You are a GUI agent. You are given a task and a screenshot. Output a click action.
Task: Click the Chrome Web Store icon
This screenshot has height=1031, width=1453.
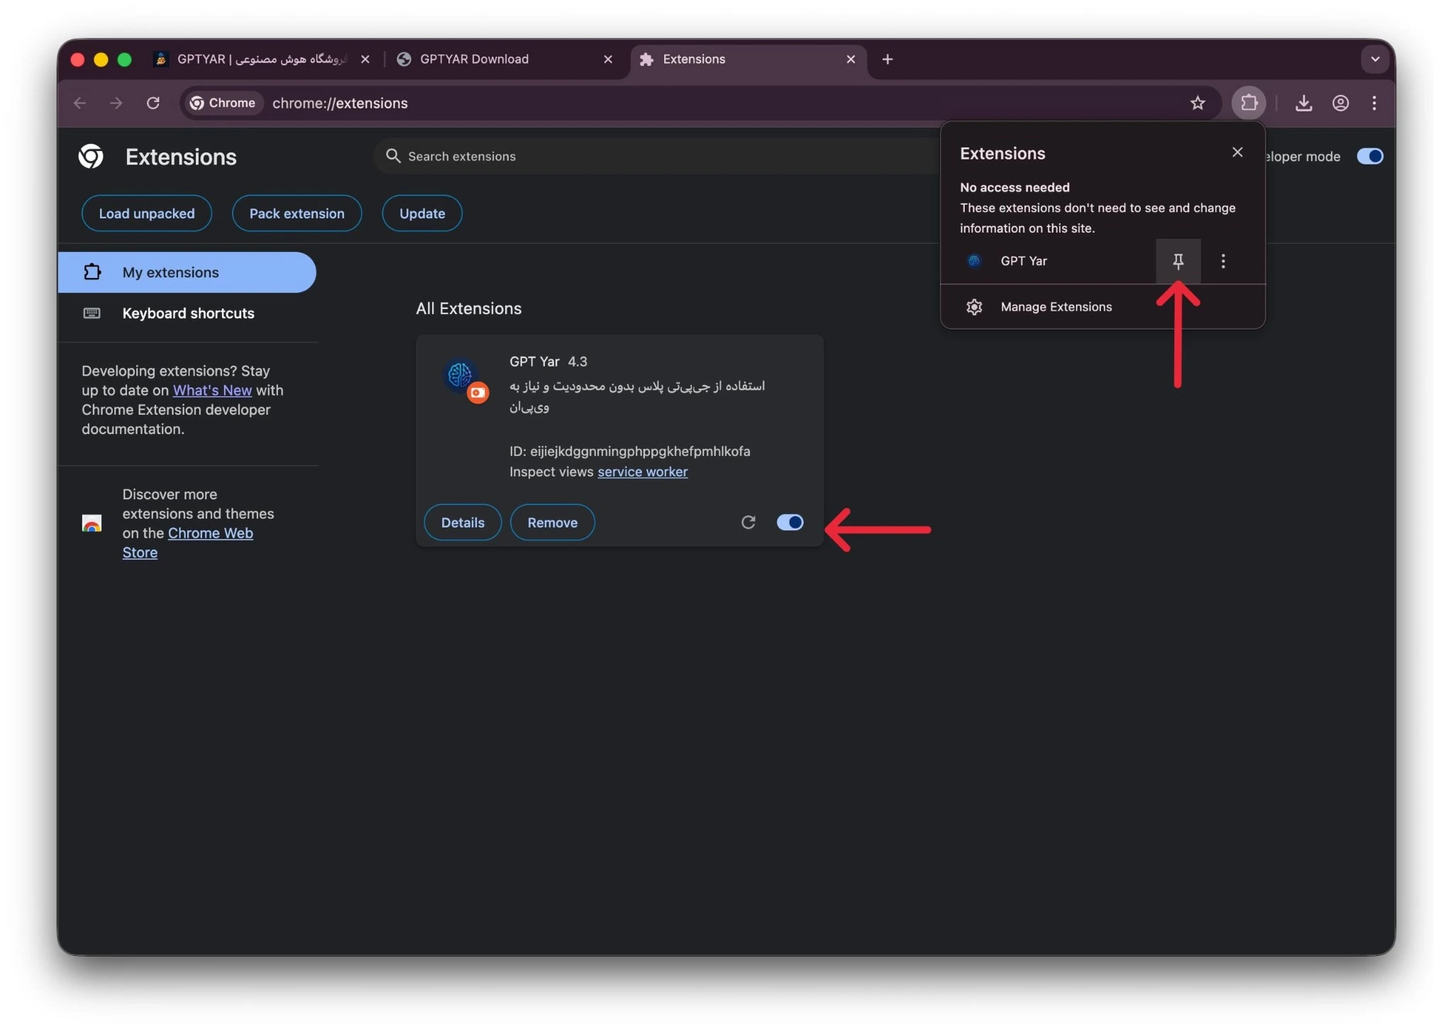point(92,523)
